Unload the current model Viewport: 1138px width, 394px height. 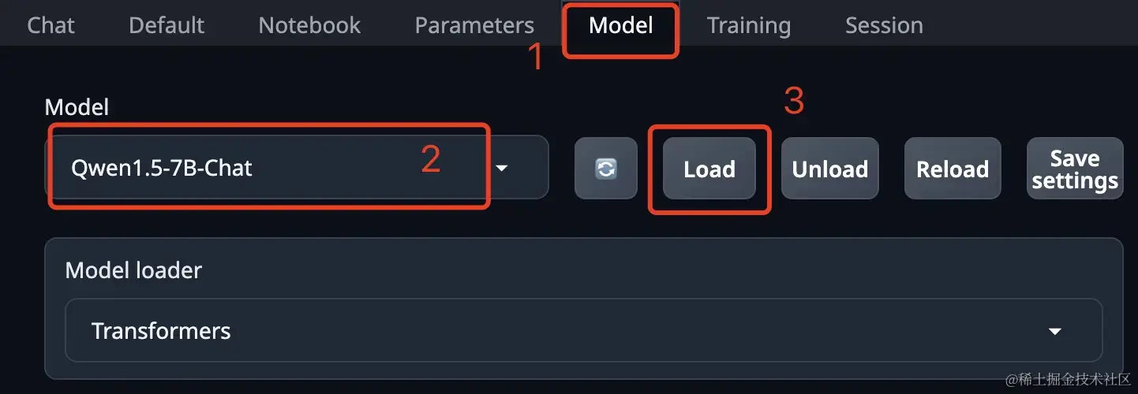click(829, 169)
